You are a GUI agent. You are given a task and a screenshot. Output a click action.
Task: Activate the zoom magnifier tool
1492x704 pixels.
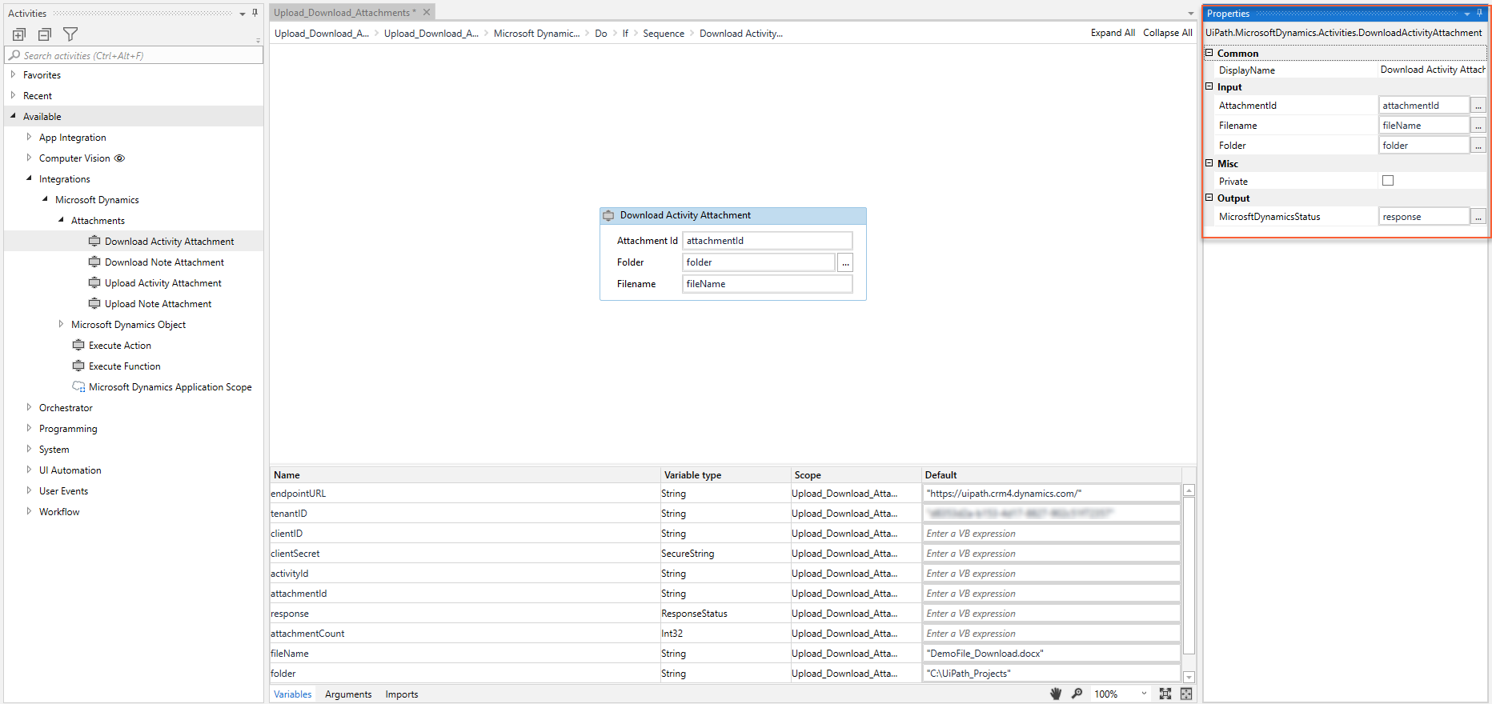point(1077,694)
